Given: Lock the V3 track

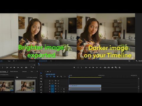Looking at the screenshot, I should [50, 81].
